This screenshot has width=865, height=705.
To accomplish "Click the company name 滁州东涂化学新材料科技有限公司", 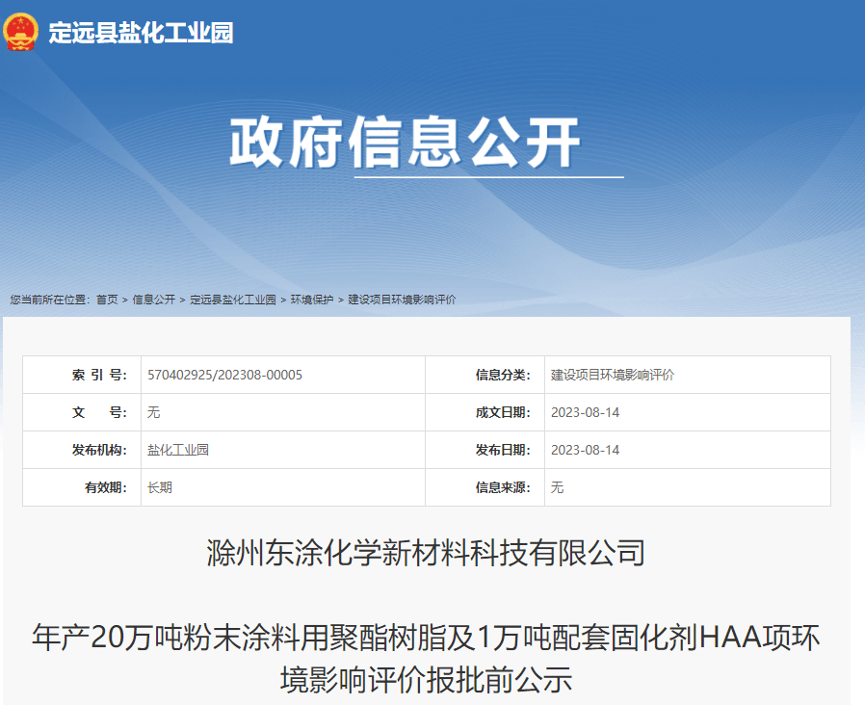I will [426, 554].
